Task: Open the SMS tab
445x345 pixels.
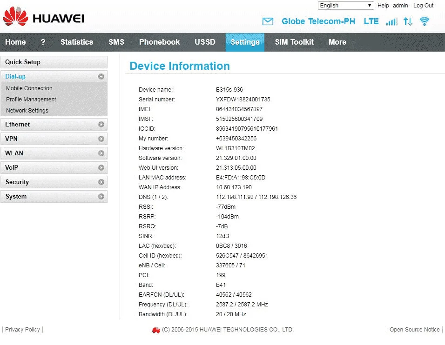Action: coord(116,42)
